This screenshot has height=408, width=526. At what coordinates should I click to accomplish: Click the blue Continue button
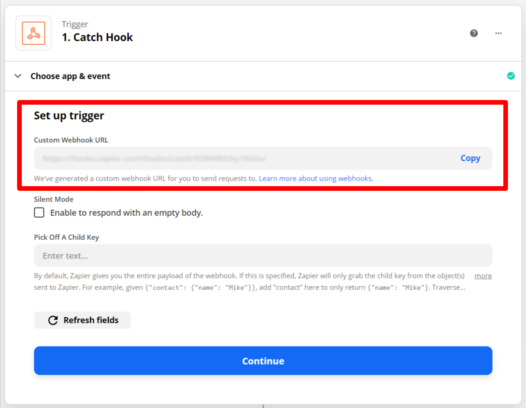tap(263, 361)
